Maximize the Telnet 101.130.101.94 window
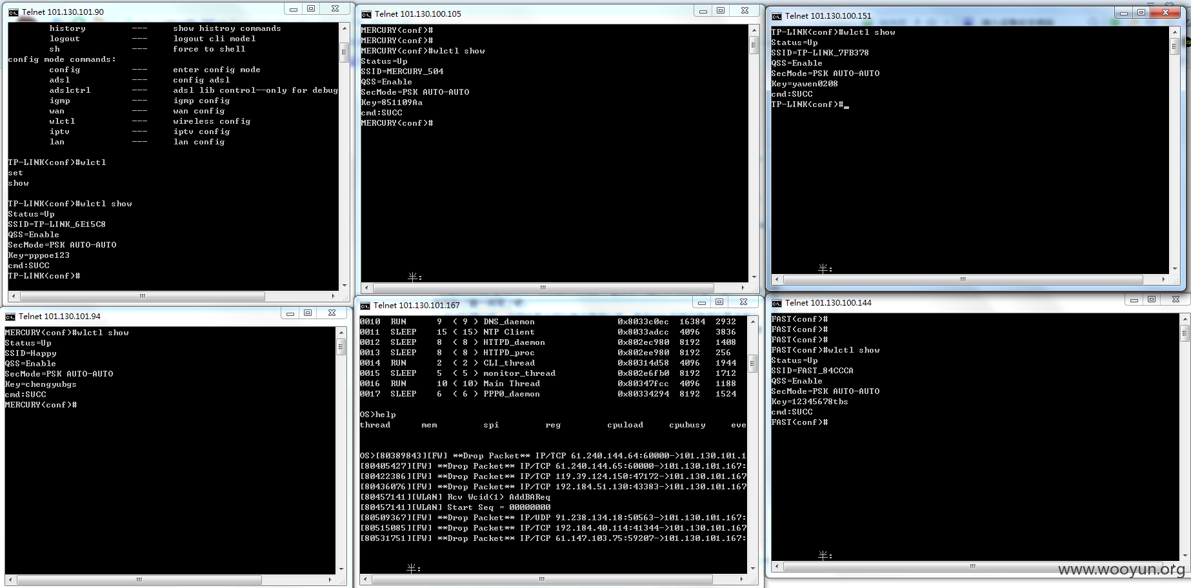The width and height of the screenshot is (1191, 588). [x=308, y=313]
